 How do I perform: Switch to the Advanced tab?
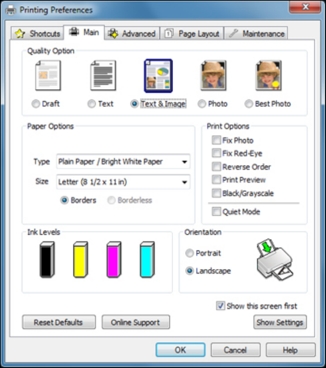(x=132, y=33)
